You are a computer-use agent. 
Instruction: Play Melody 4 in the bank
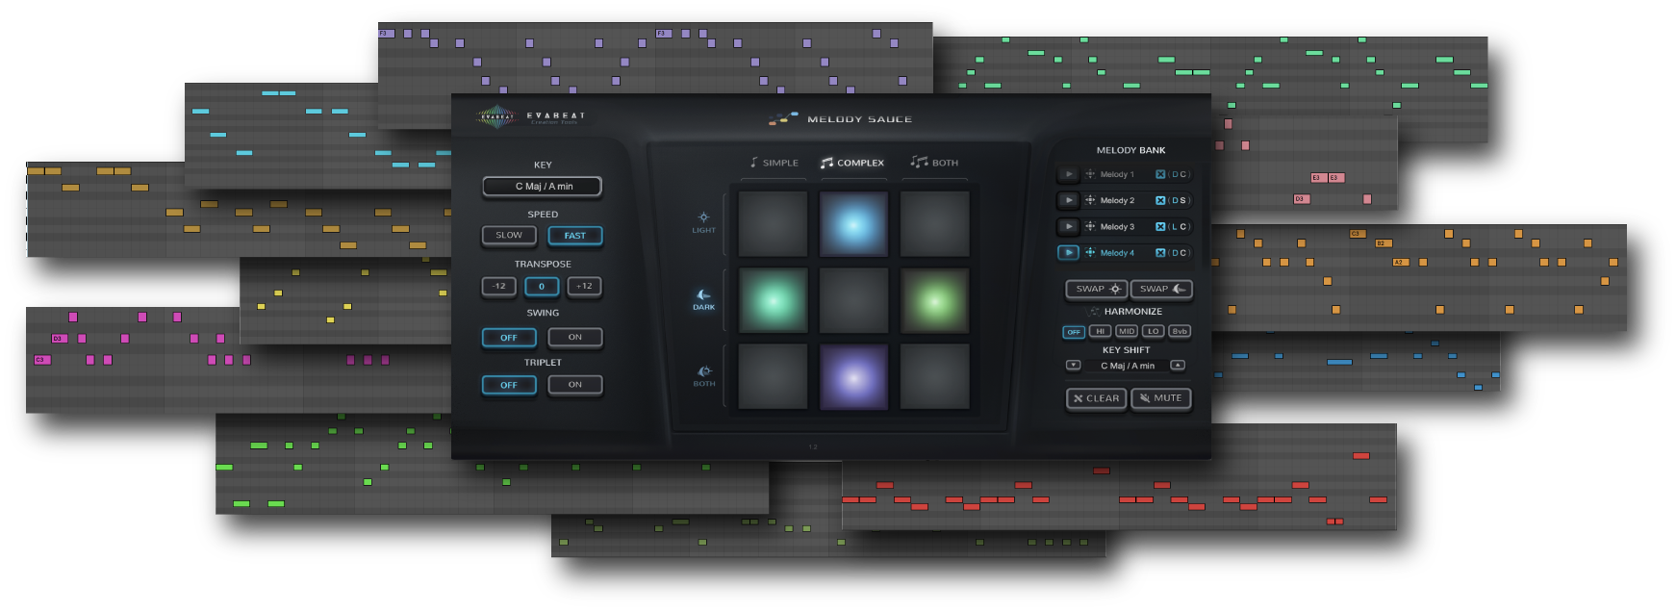click(1068, 252)
